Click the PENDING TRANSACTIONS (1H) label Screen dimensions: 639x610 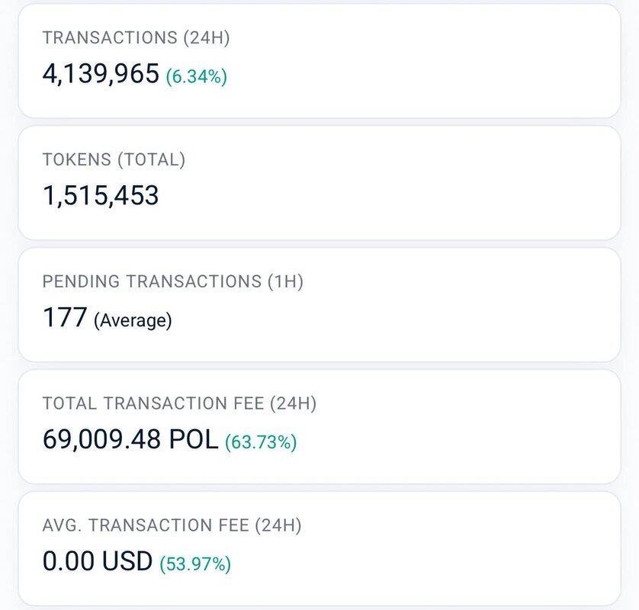(173, 281)
